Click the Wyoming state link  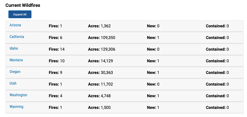pos(17,107)
